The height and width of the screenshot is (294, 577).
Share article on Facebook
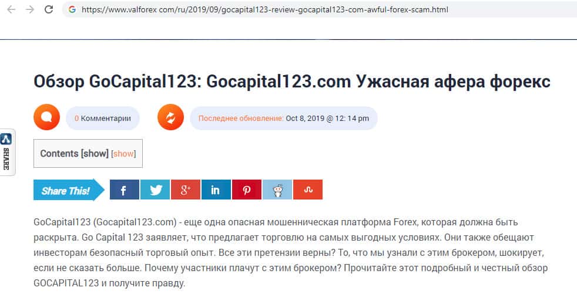(x=125, y=190)
